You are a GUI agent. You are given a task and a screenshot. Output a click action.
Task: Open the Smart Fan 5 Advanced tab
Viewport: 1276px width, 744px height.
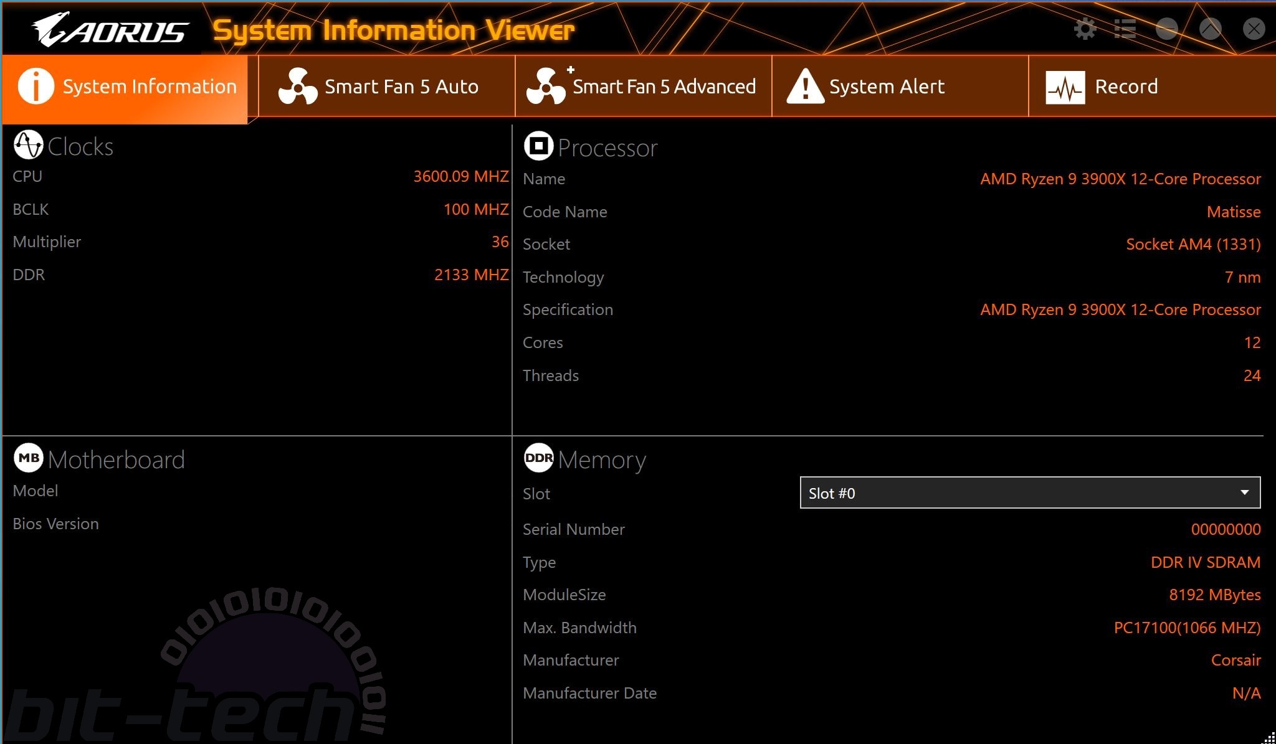click(x=643, y=86)
